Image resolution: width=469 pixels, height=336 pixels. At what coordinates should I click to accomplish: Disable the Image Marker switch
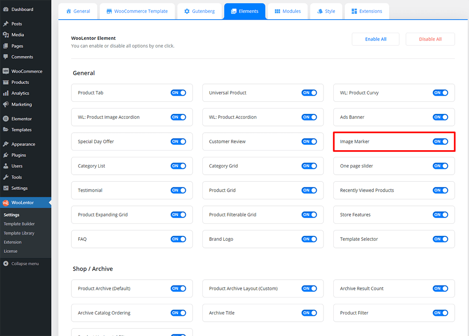[x=440, y=142]
